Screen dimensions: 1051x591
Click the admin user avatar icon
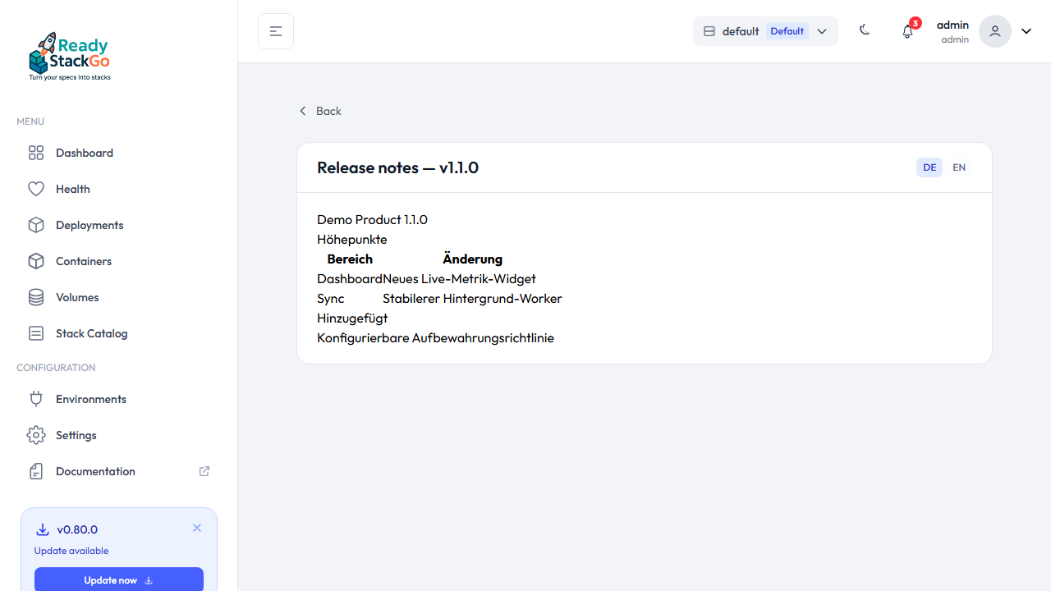tap(995, 31)
